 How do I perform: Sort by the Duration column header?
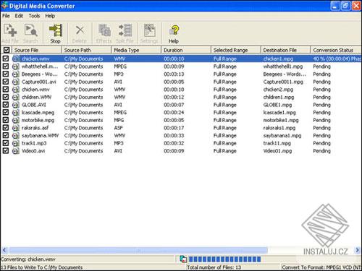coord(186,50)
